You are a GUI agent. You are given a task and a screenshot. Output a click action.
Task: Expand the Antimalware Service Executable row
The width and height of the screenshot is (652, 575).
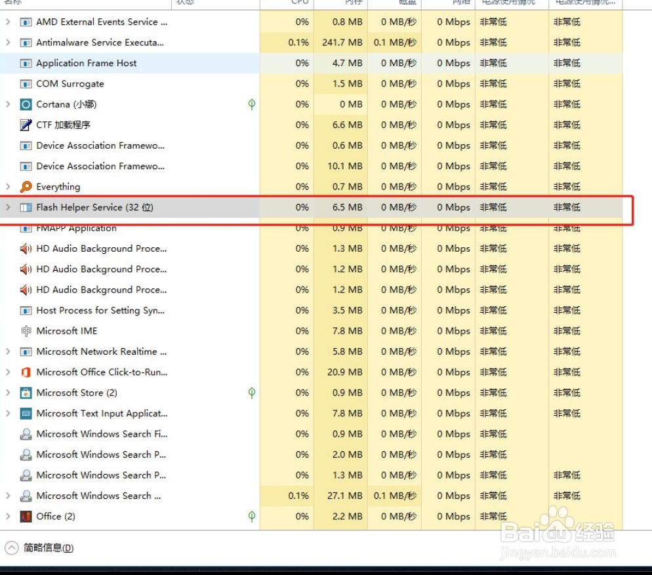[x=8, y=43]
